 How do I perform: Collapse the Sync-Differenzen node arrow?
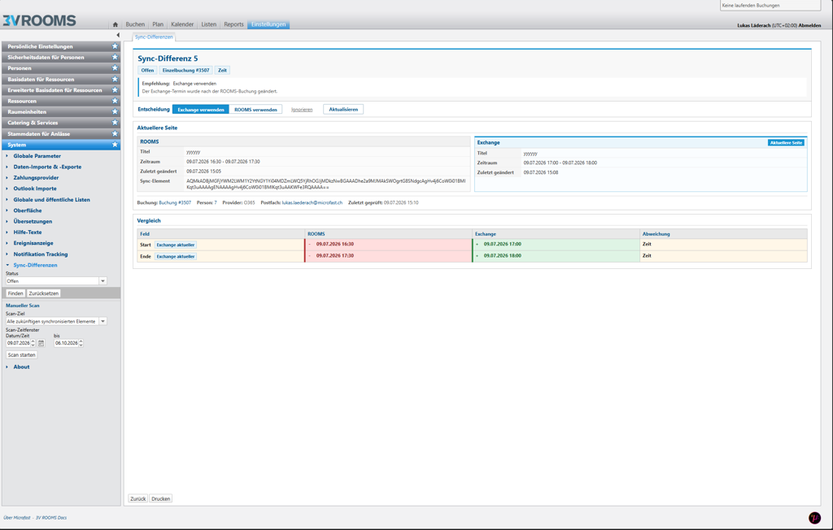(x=7, y=265)
